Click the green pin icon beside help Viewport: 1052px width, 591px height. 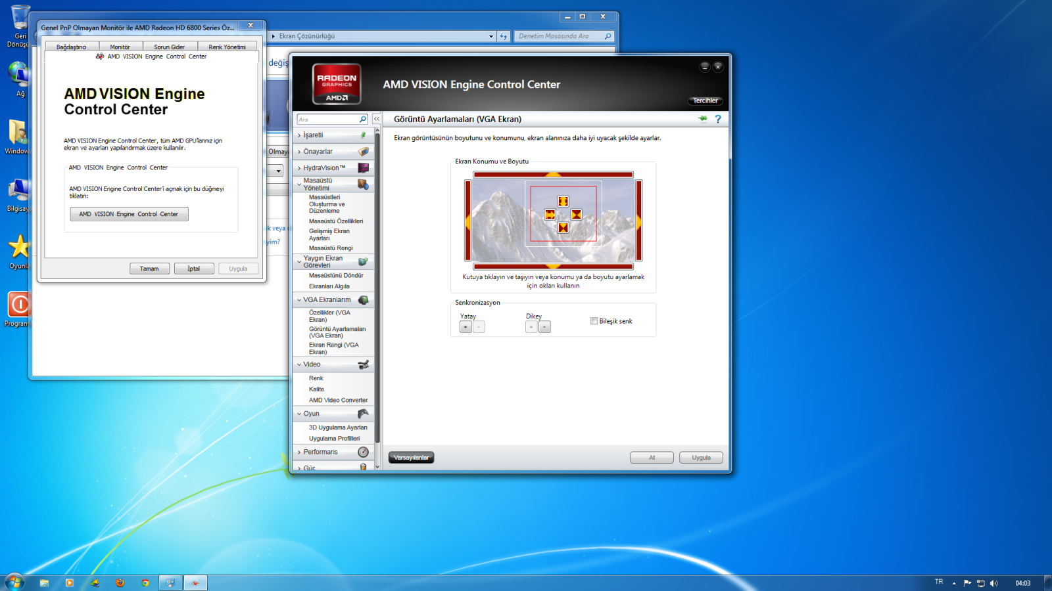pyautogui.click(x=702, y=119)
